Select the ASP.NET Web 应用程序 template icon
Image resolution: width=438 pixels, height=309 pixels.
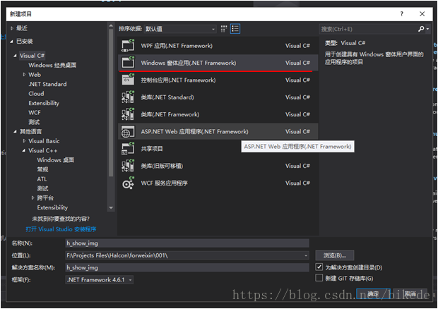click(128, 131)
